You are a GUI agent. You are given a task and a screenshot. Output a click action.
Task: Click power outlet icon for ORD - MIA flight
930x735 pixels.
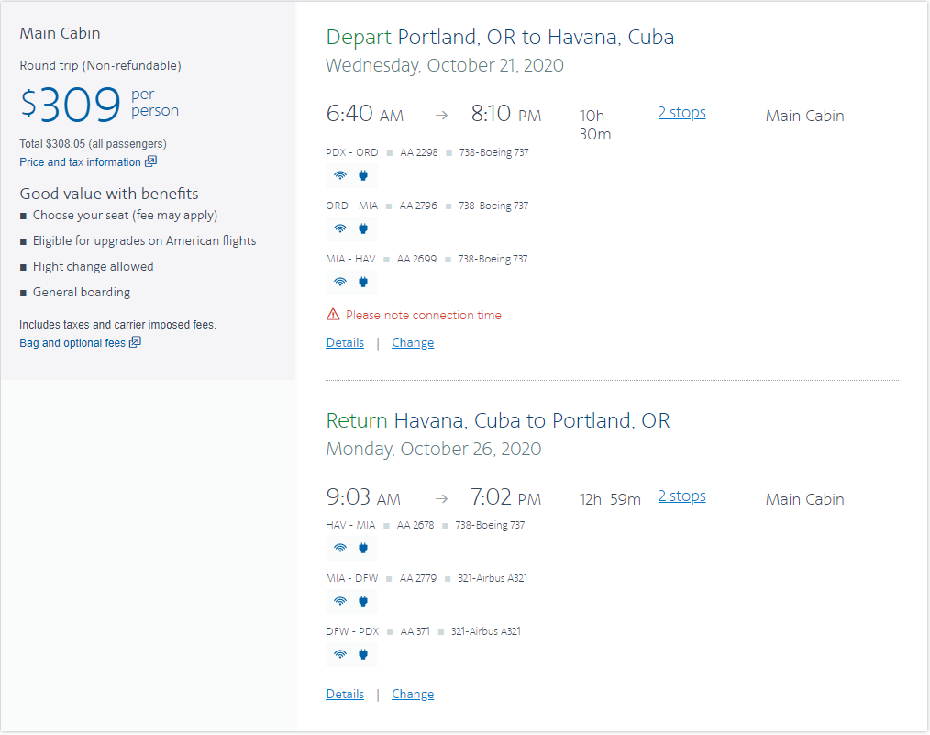pyautogui.click(x=363, y=228)
